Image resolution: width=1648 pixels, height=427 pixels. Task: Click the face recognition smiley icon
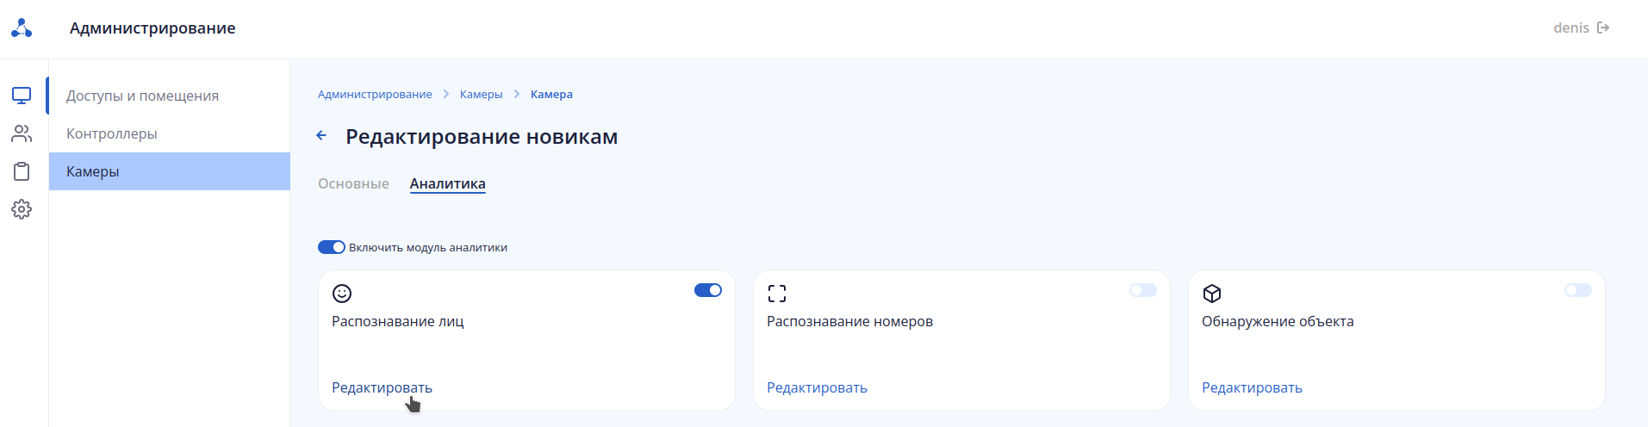tap(342, 294)
